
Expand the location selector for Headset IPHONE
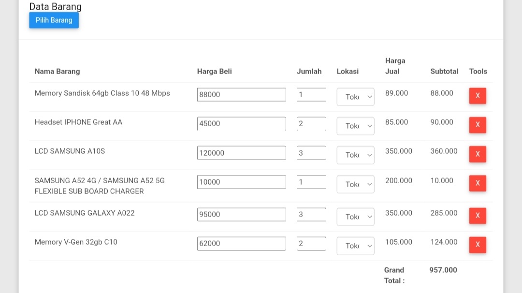pyautogui.click(x=355, y=126)
